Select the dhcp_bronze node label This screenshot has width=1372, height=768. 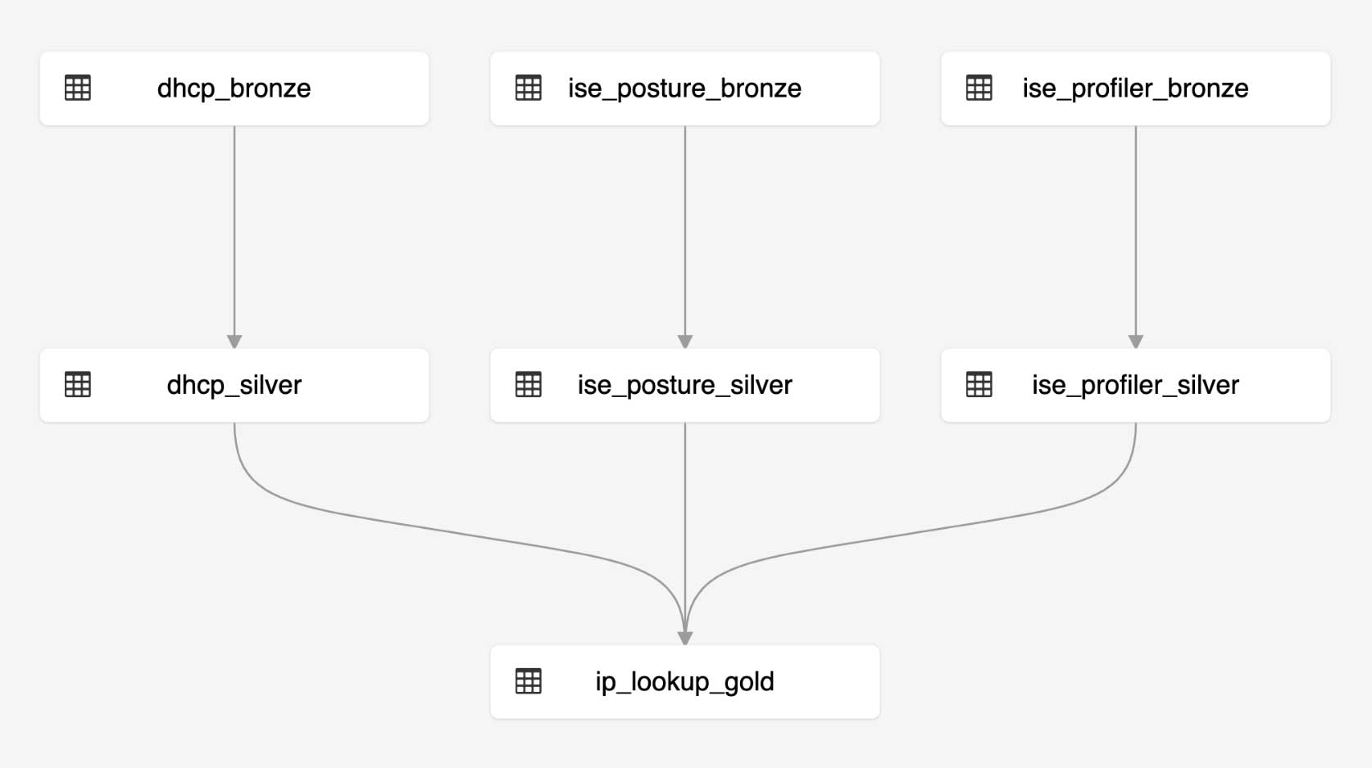234,88
